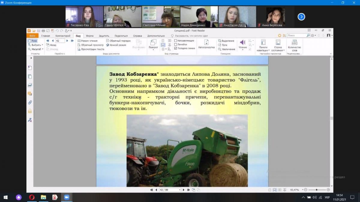This screenshot has height=202, width=360.
Task: Click the Поворот (Rotate) view icon
Action: point(153,44)
